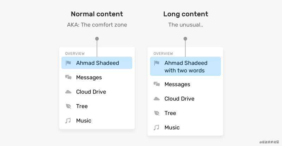The height and width of the screenshot is (146, 282).
Task: Select the highlighted Ahmad Shadeed item in the left menu
Action: coord(97,63)
